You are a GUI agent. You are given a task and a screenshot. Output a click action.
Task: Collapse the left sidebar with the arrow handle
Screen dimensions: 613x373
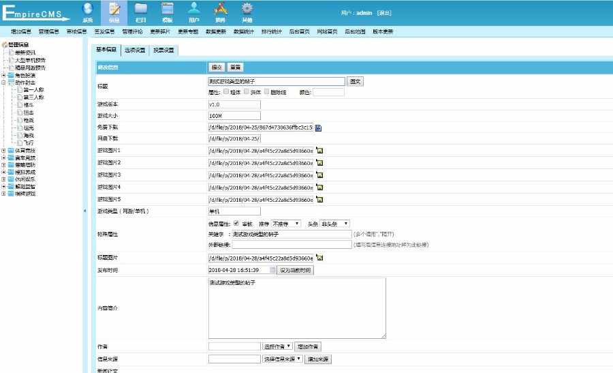pos(85,211)
